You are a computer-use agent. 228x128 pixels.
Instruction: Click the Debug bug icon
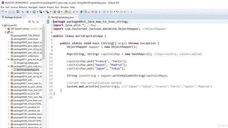pos(27,12)
